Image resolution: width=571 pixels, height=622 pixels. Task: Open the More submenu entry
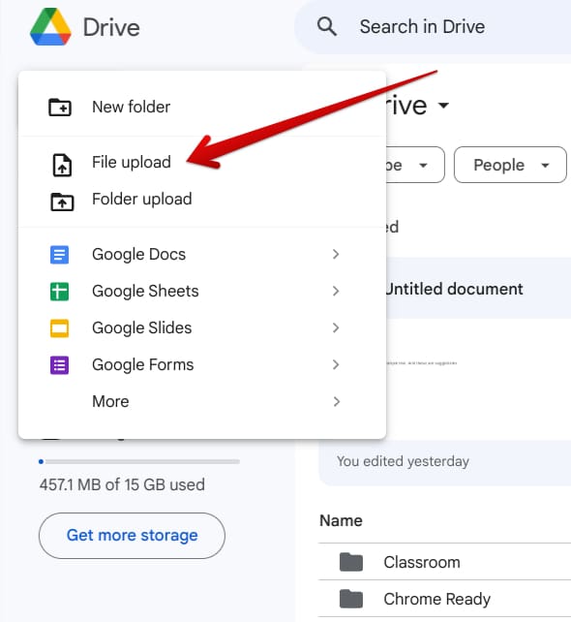pyautogui.click(x=202, y=402)
